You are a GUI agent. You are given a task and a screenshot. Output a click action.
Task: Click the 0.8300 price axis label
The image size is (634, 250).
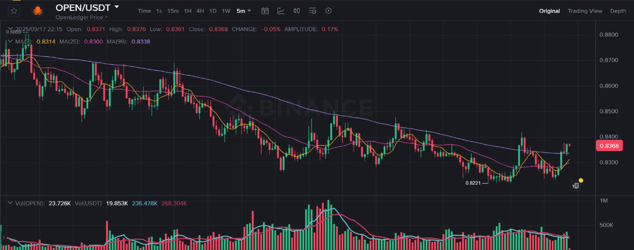pyautogui.click(x=609, y=163)
